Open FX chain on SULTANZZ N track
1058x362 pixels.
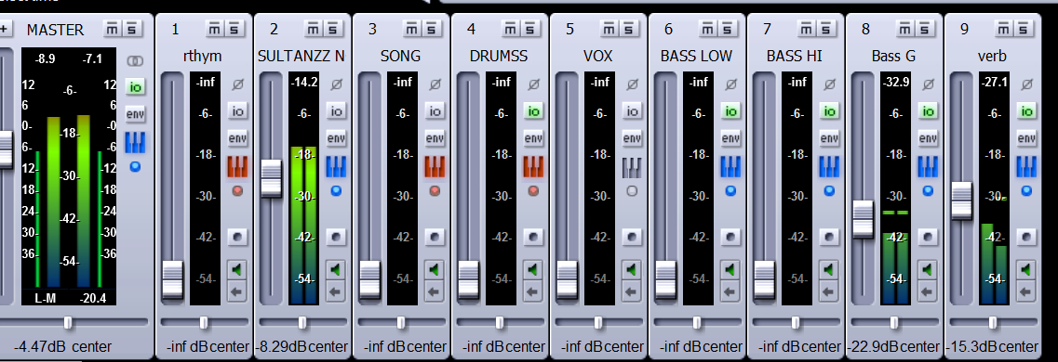(336, 166)
